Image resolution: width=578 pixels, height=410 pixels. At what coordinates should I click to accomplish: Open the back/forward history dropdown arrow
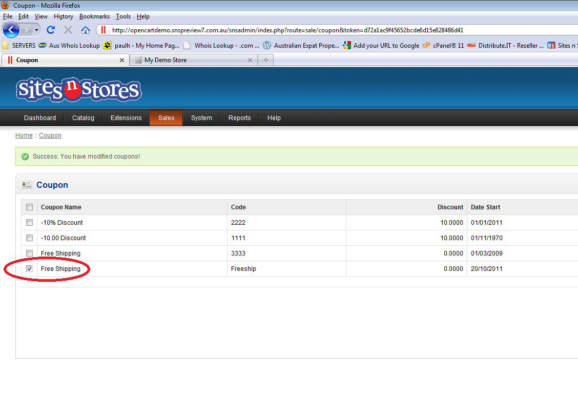pos(36,30)
